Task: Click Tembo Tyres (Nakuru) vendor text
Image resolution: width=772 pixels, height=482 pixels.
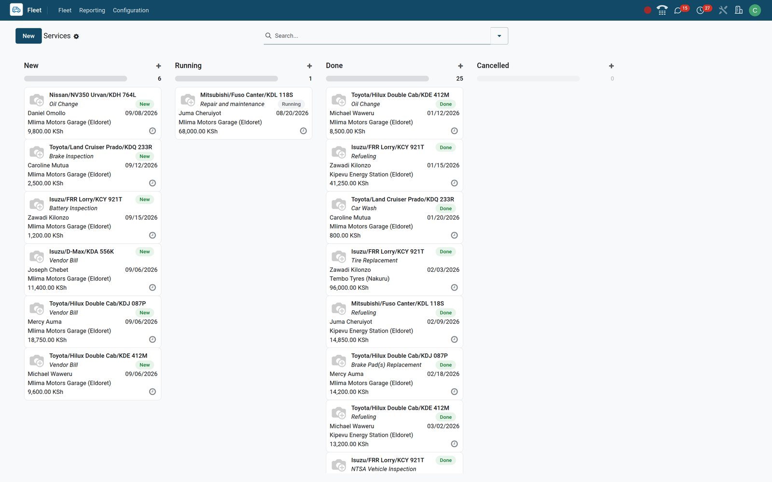Action: (359, 279)
